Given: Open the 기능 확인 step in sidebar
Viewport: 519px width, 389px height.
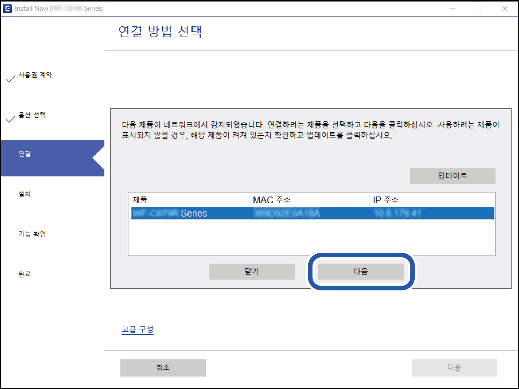Looking at the screenshot, I should coord(32,234).
